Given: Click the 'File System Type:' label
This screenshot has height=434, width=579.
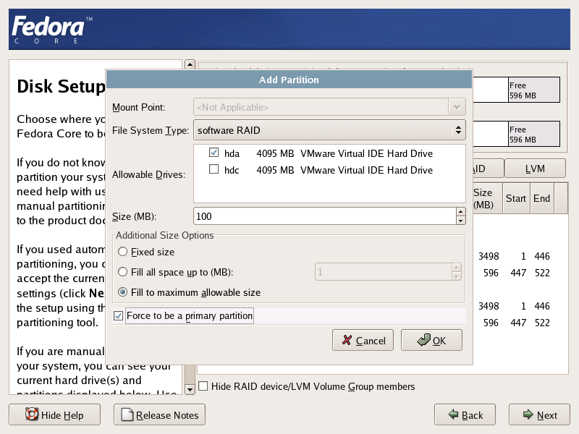Looking at the screenshot, I should click(151, 131).
